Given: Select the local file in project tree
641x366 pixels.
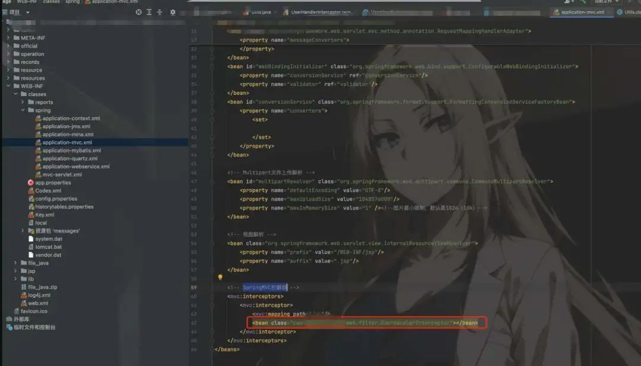Looking at the screenshot, I should 41,223.
